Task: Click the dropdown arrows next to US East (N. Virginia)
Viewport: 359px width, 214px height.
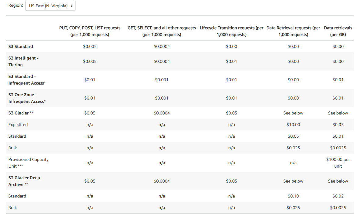Action: (71, 5)
